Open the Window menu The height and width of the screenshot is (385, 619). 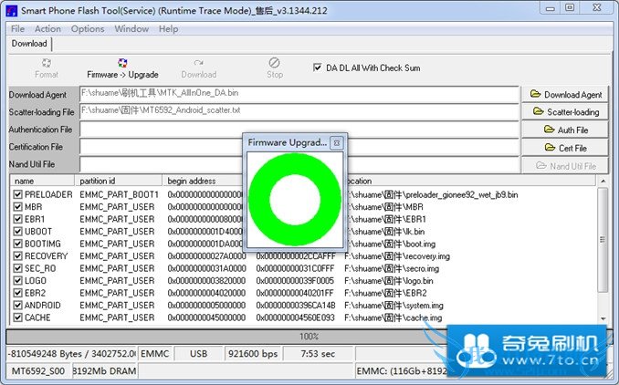tap(131, 28)
